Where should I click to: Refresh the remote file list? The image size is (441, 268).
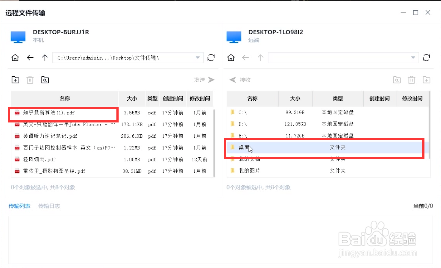pos(426,58)
